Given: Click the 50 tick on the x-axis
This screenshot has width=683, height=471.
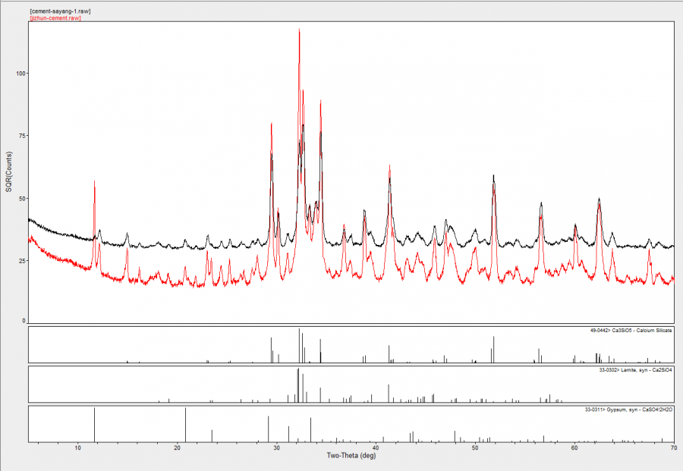Looking at the screenshot, I should click(x=475, y=449).
